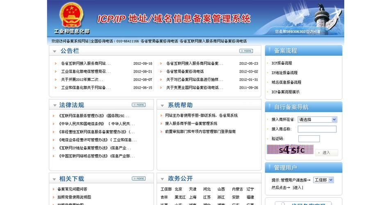The width and height of the screenshot is (391, 205).
Task: Open 关于对已备案网站信息进行抽样... notice
Action: pyautogui.click(x=195, y=80)
